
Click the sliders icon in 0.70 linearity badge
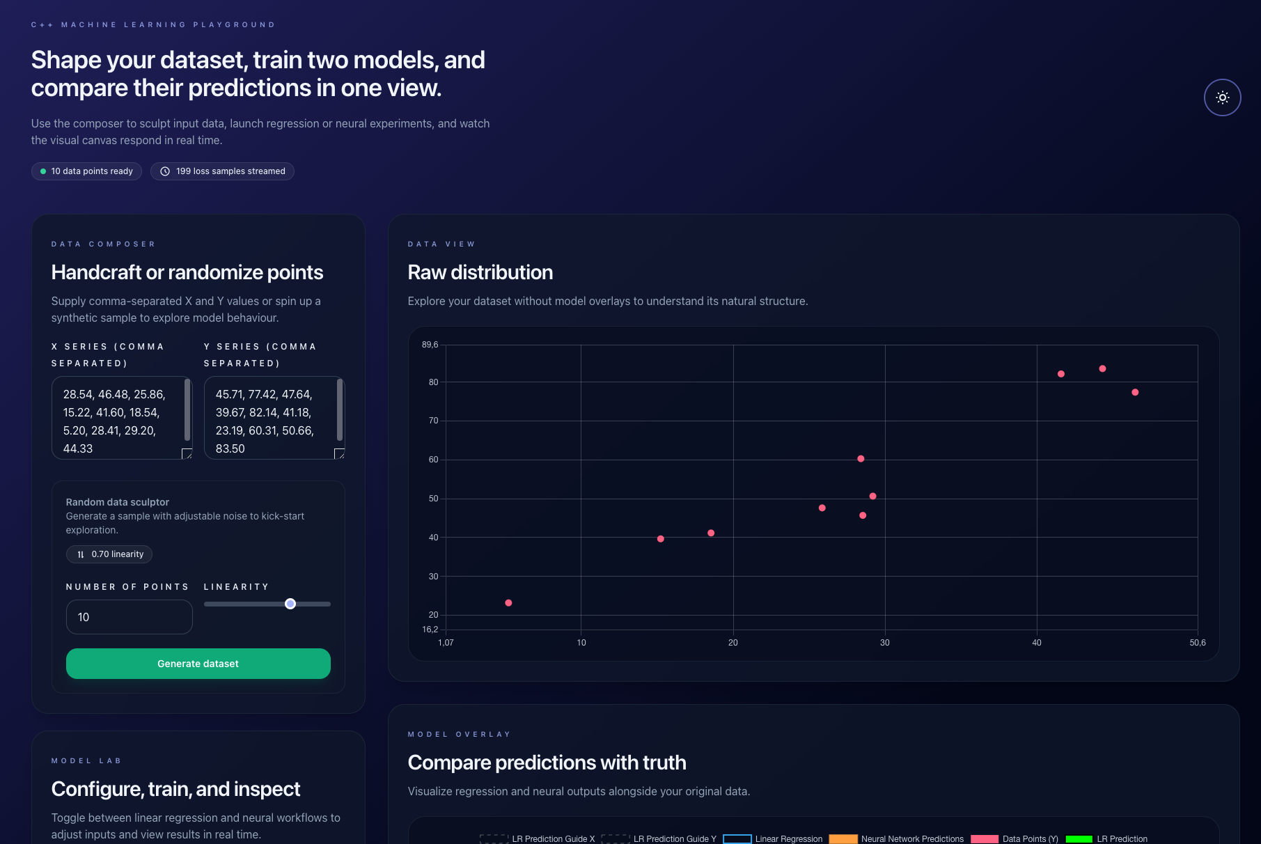click(x=80, y=554)
